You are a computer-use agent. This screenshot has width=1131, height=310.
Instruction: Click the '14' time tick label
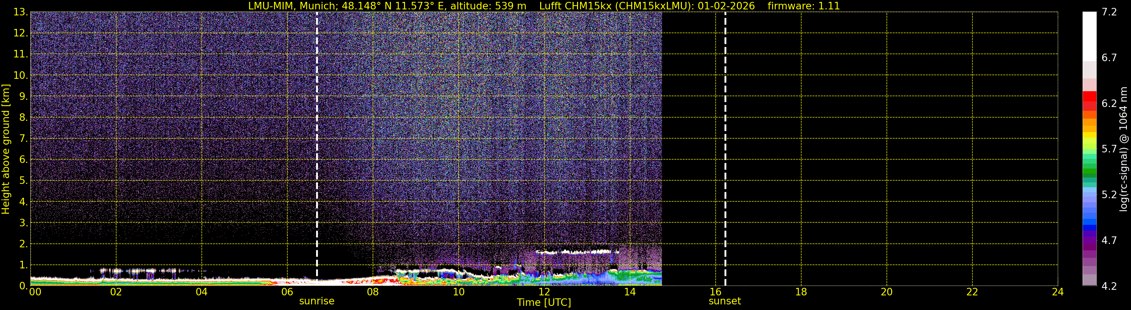click(630, 292)
